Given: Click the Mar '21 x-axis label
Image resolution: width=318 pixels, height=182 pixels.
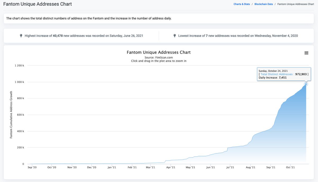Looking at the screenshot, I should 150,167.
